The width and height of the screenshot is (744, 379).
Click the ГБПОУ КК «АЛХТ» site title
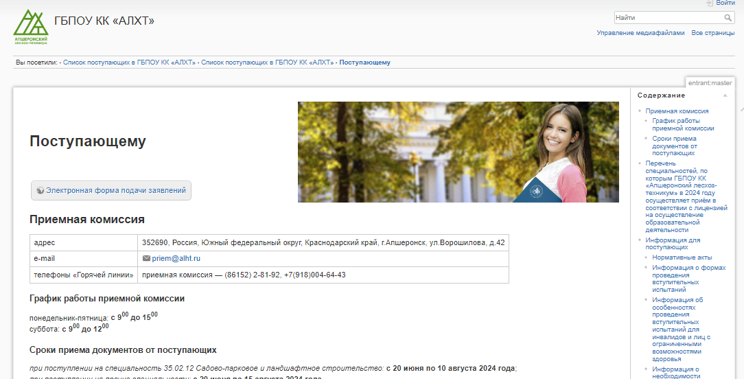click(x=104, y=21)
